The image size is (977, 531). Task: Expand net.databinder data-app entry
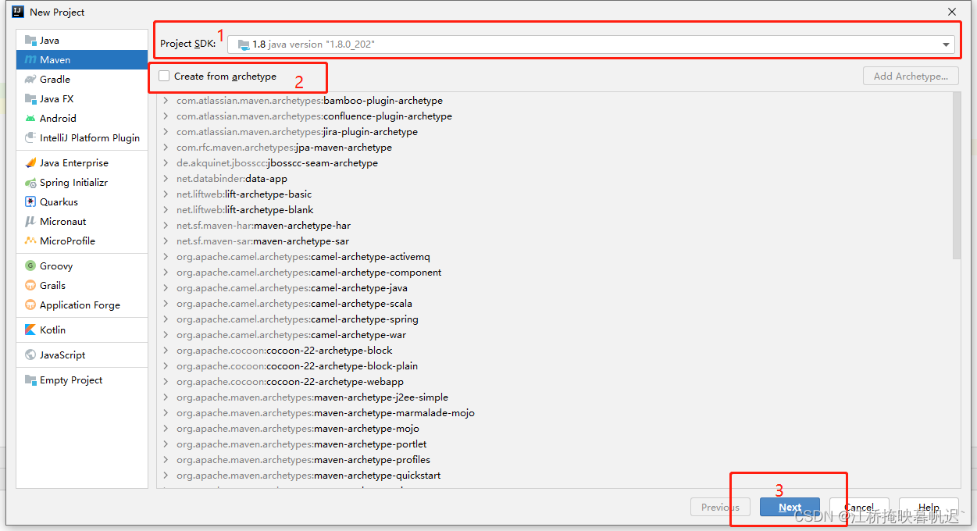coord(166,179)
